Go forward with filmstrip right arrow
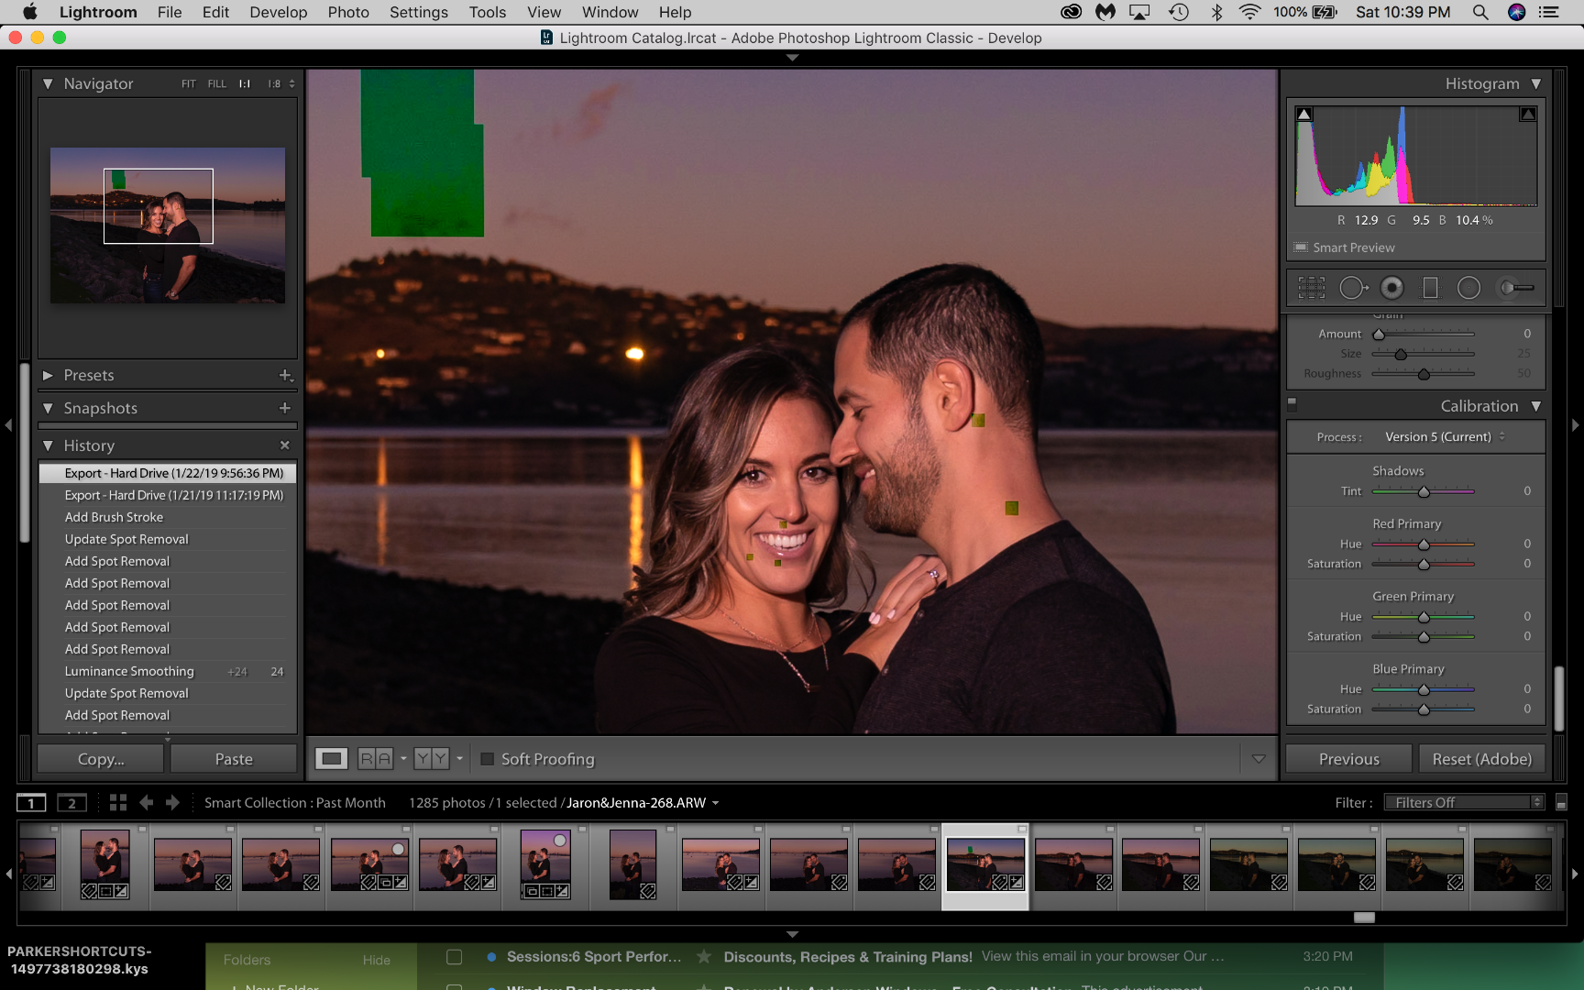 [172, 803]
